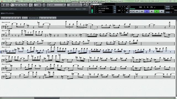177x99 pixels.
Task: Toggle the blue Cycle loop button
Action: tap(147, 12)
